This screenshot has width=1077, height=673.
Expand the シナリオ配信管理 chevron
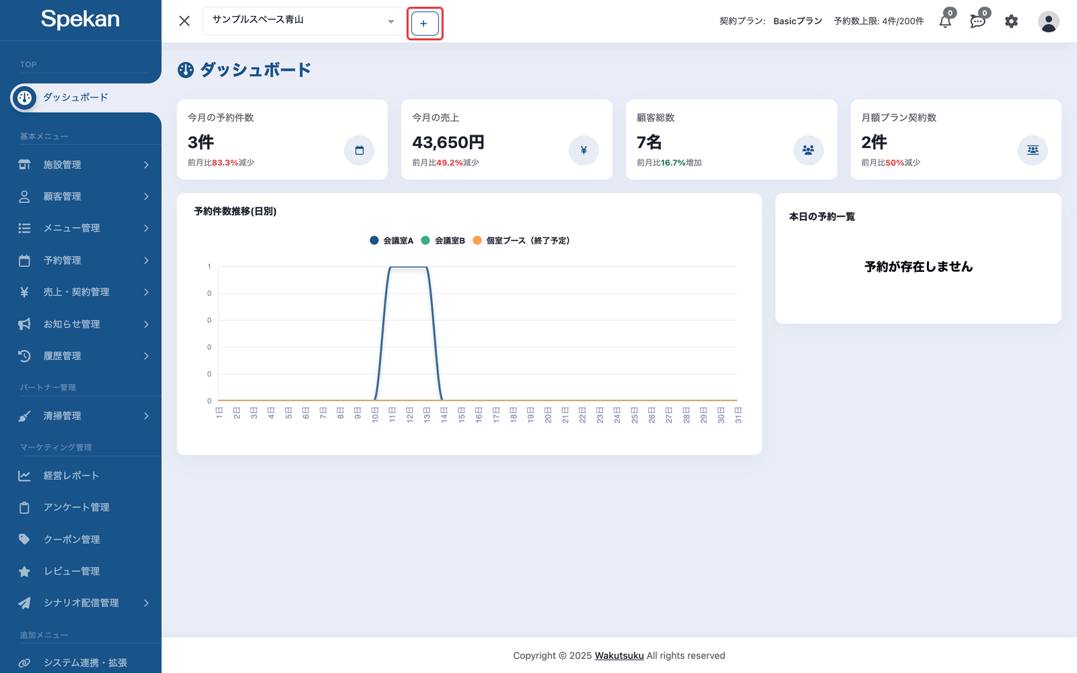[146, 603]
